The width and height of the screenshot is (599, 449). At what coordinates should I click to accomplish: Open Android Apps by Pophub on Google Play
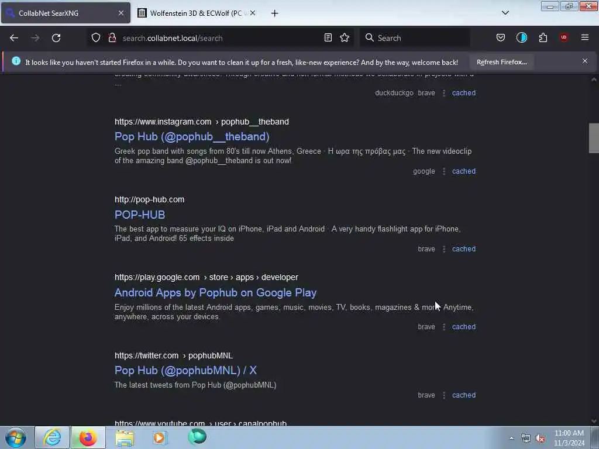click(x=215, y=292)
